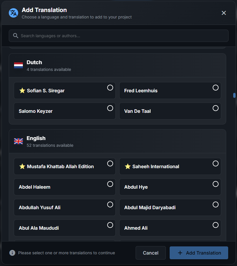Click the vertical scrollbar thumb
The height and width of the screenshot is (266, 237).
(x=234, y=95)
